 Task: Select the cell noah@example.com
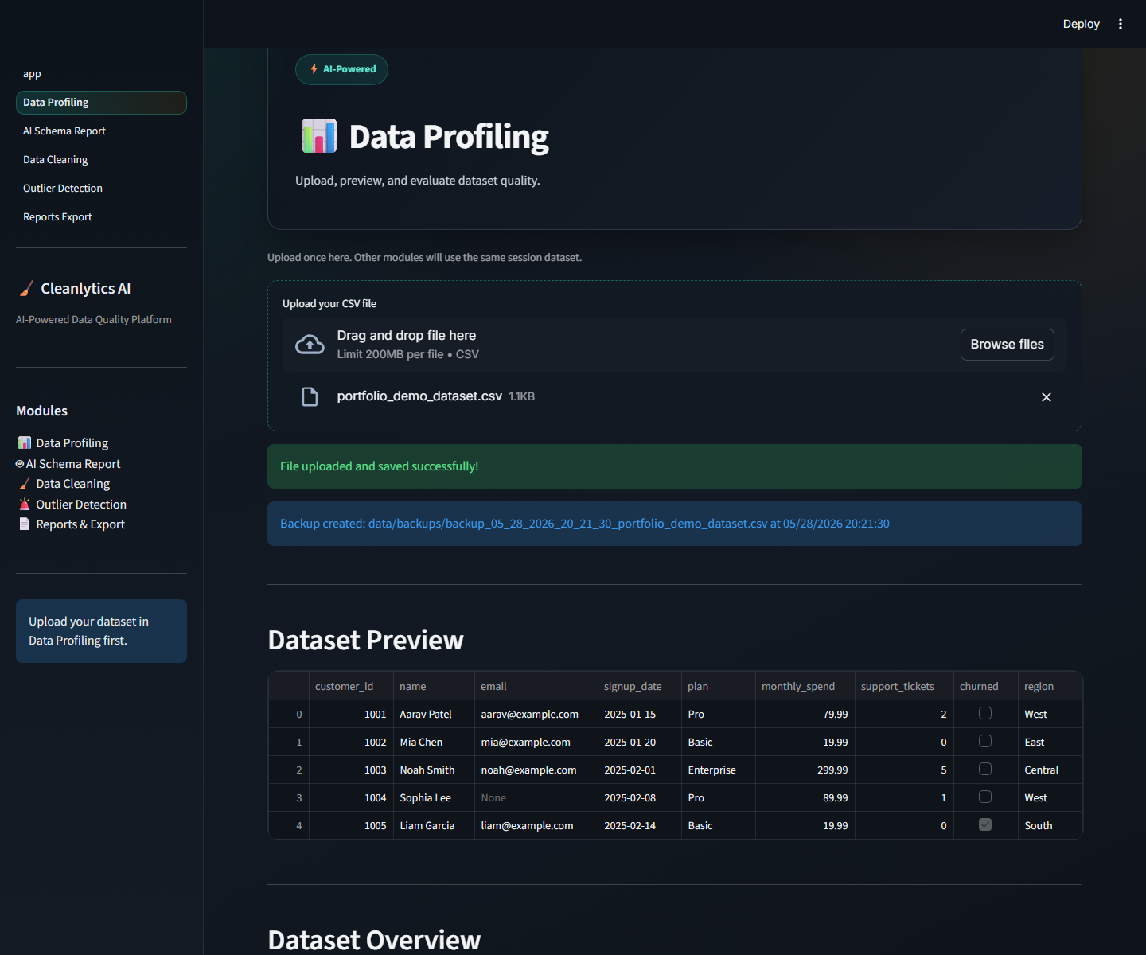coord(536,770)
